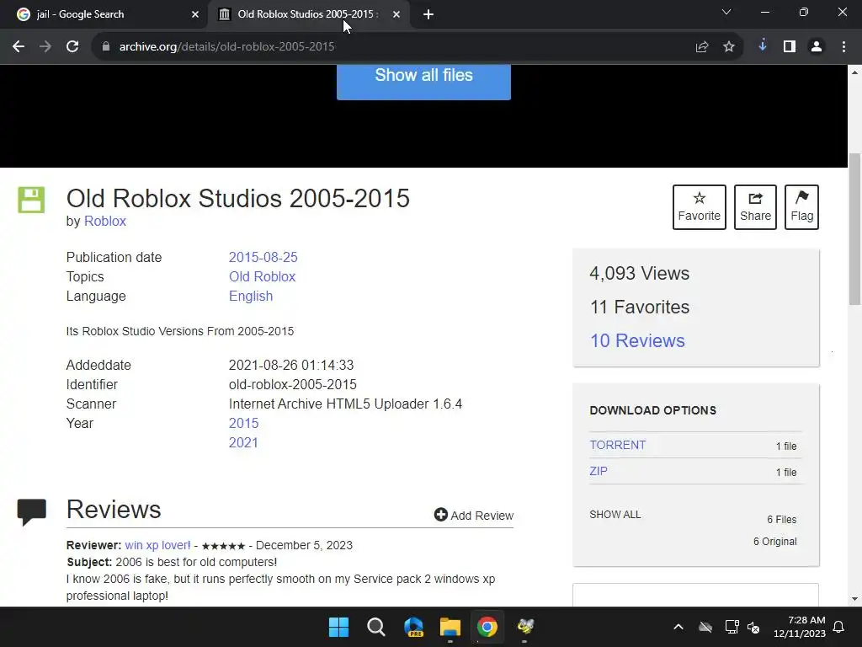Viewport: 862px width, 647px height.
Task: Click SHOW ALL download options
Action: click(x=615, y=515)
